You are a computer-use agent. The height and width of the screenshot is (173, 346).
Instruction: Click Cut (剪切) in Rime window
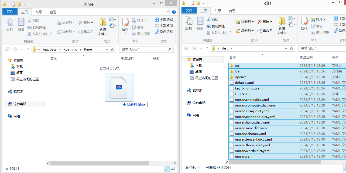point(33,21)
